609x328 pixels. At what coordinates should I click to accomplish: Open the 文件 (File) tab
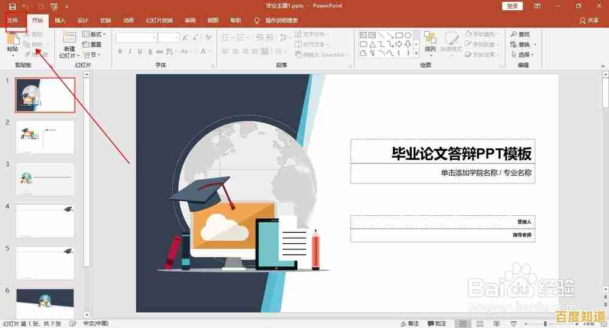pos(12,20)
